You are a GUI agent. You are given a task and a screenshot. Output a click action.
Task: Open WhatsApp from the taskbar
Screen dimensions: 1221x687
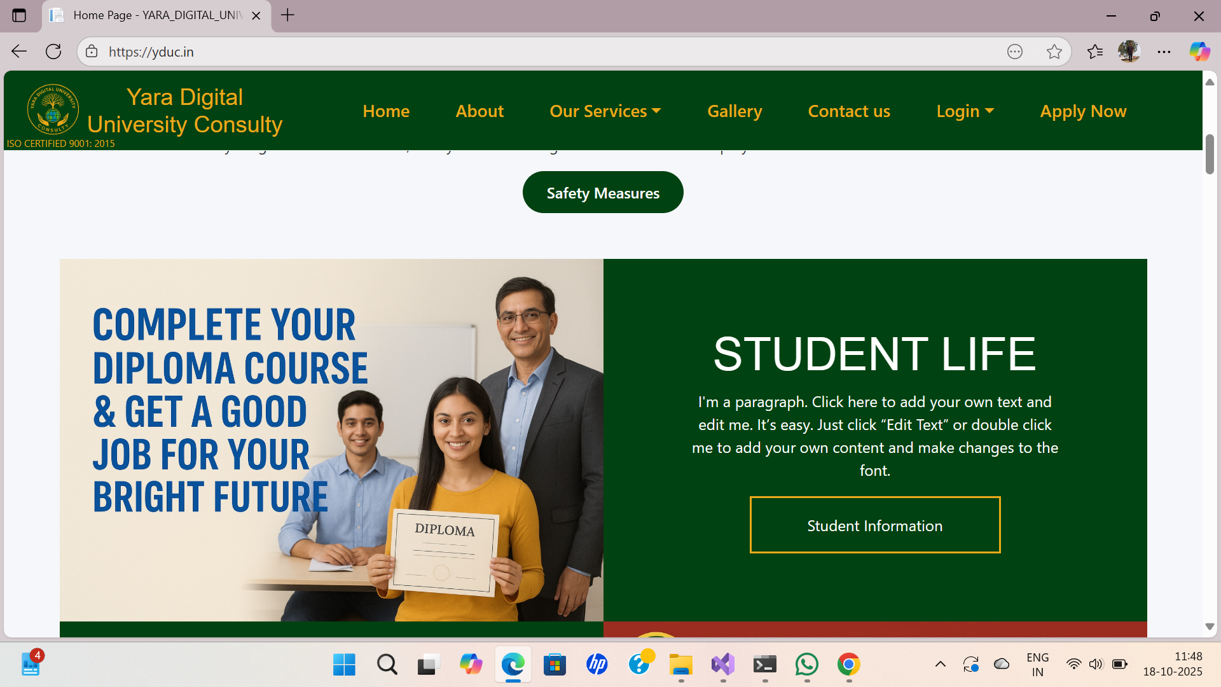(806, 665)
